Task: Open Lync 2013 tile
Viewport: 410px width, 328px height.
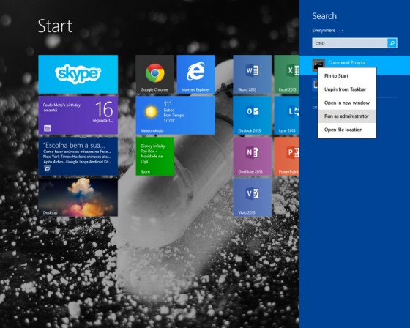Action: pyautogui.click(x=286, y=116)
